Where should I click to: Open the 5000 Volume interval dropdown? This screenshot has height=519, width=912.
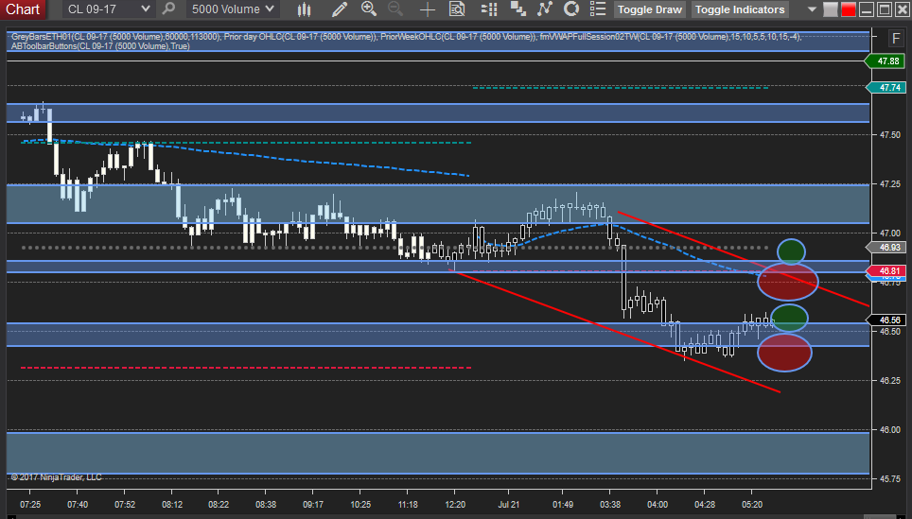[x=233, y=9]
